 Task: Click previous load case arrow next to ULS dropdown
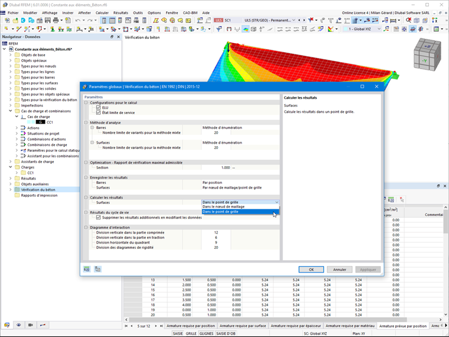click(x=300, y=20)
